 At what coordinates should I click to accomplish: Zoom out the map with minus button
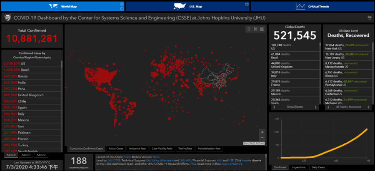262,138
